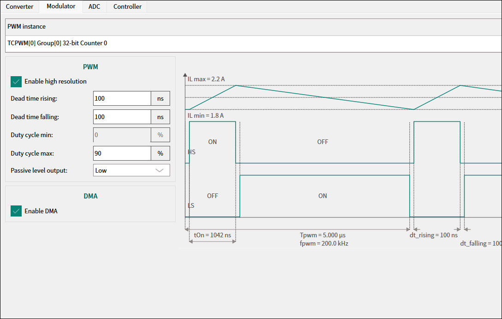Viewport: 502px width, 319px height.
Task: Open the Passive level output dropdown
Action: pos(131,170)
